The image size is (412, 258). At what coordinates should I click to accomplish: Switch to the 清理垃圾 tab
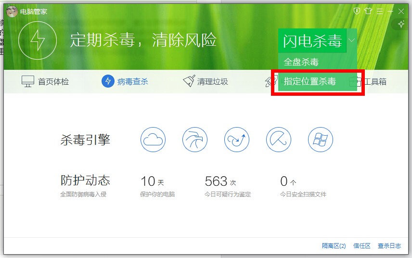coord(206,81)
